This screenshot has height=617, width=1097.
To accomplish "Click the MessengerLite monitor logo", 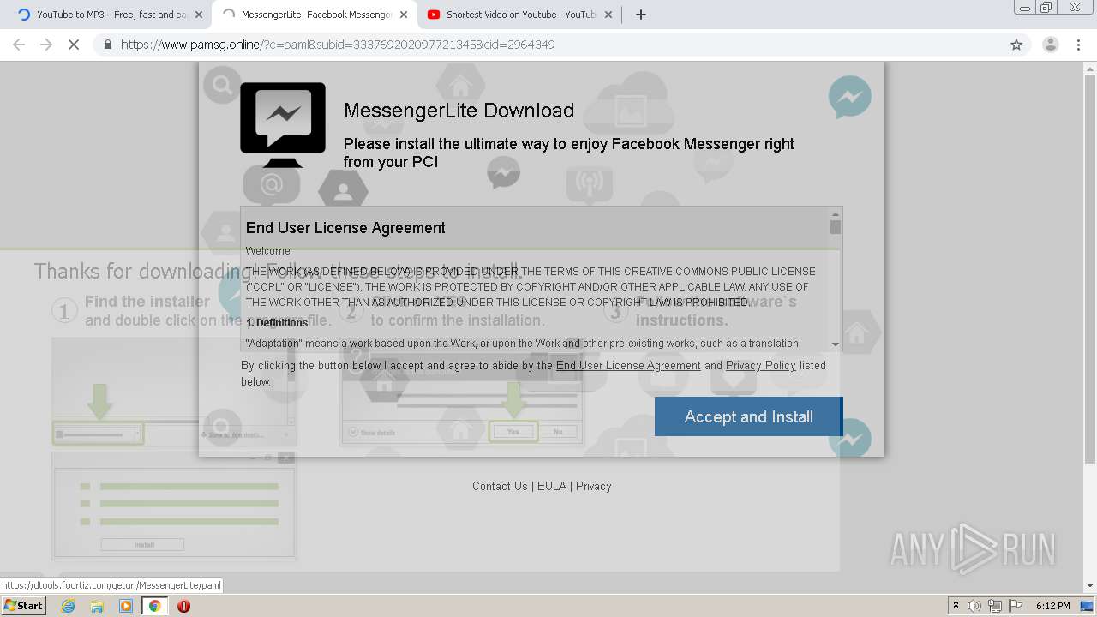I will click(x=283, y=125).
